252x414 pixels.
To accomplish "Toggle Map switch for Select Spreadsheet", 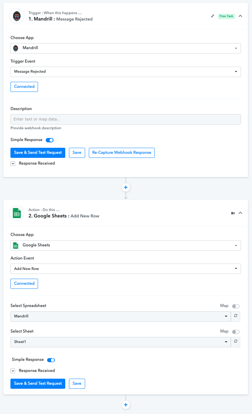I will point(236,306).
